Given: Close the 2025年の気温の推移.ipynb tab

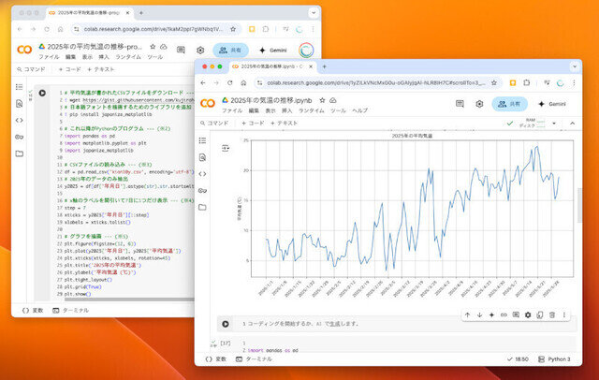Looking at the screenshot, I should click(x=311, y=66).
